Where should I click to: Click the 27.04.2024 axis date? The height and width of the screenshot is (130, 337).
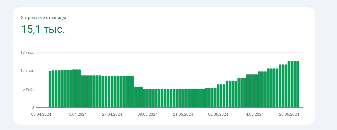(112, 114)
